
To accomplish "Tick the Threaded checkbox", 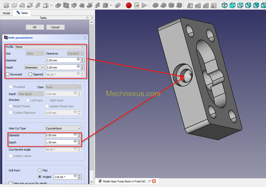I will tap(10, 87).
